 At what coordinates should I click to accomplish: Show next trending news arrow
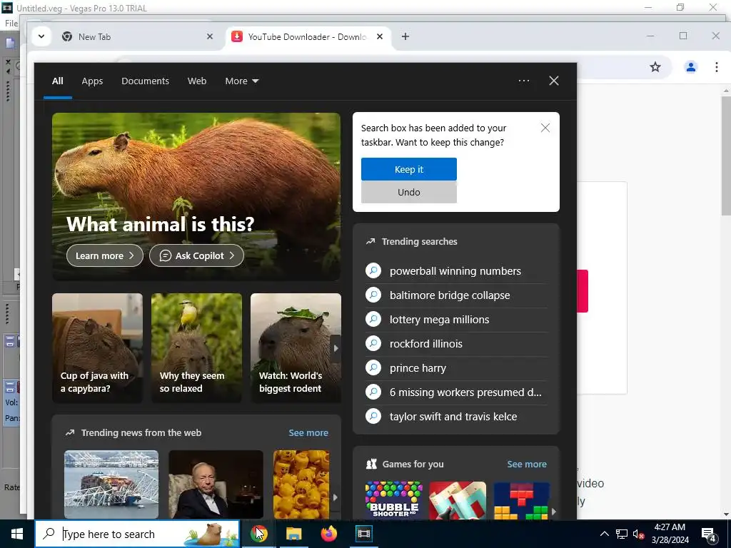[x=335, y=497]
